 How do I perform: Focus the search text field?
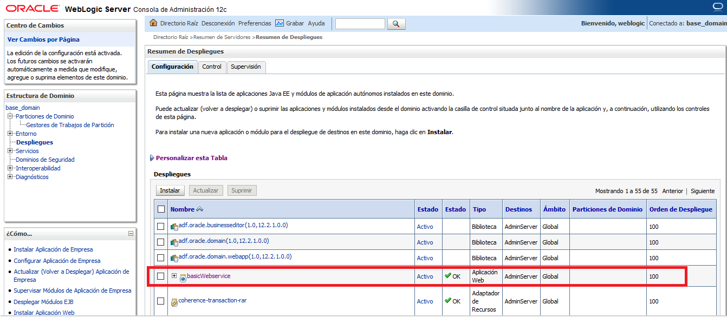click(x=360, y=24)
